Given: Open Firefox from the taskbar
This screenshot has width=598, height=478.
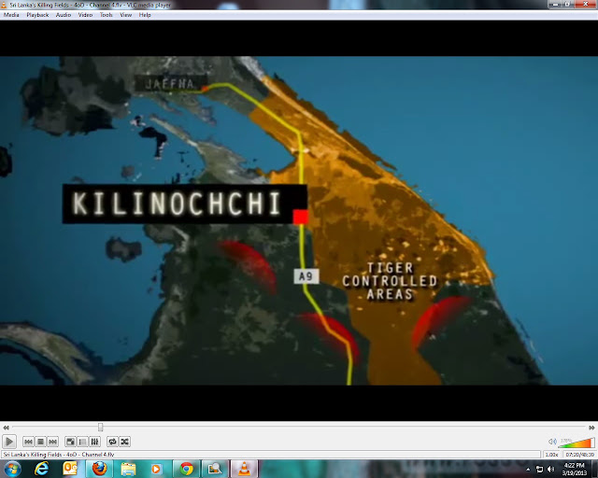Looking at the screenshot, I should click(99, 469).
